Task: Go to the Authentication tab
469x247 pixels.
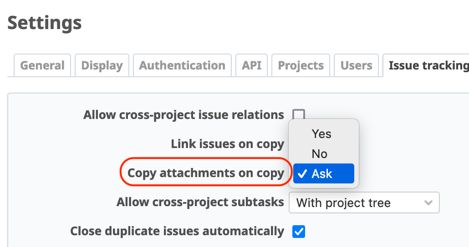Action: pos(182,65)
